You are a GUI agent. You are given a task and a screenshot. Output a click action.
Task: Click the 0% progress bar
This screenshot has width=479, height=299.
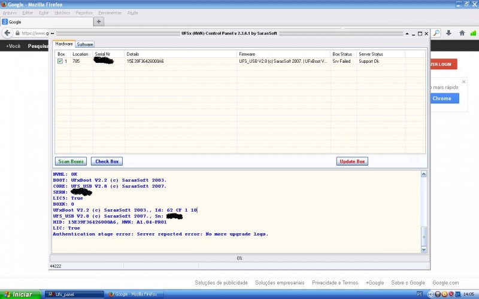[239, 258]
